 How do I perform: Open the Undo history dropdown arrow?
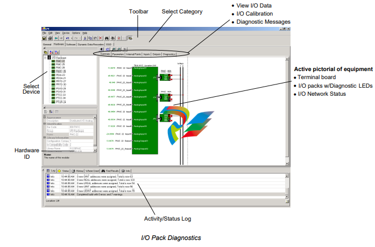coord(72,38)
